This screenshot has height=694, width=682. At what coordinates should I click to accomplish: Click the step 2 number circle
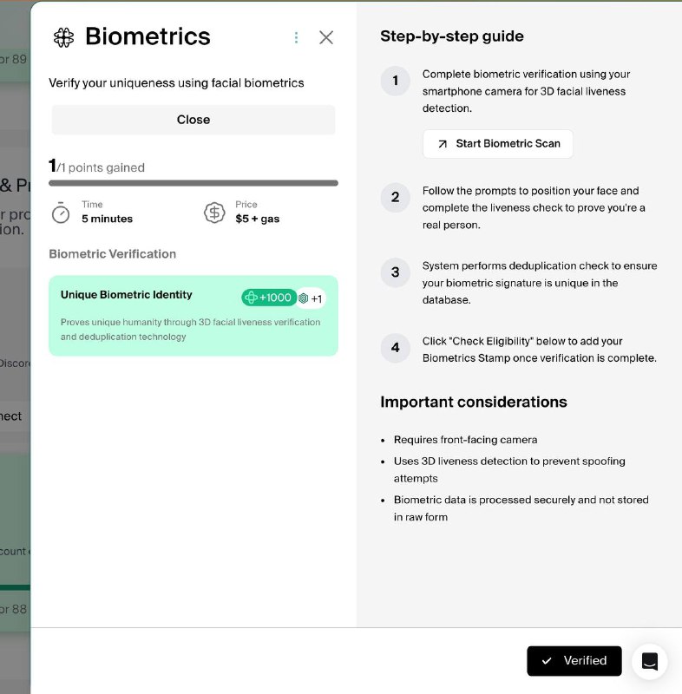coord(395,198)
